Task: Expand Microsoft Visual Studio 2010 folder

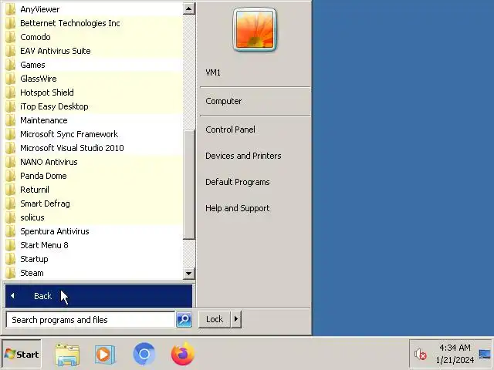Action: tap(93, 148)
